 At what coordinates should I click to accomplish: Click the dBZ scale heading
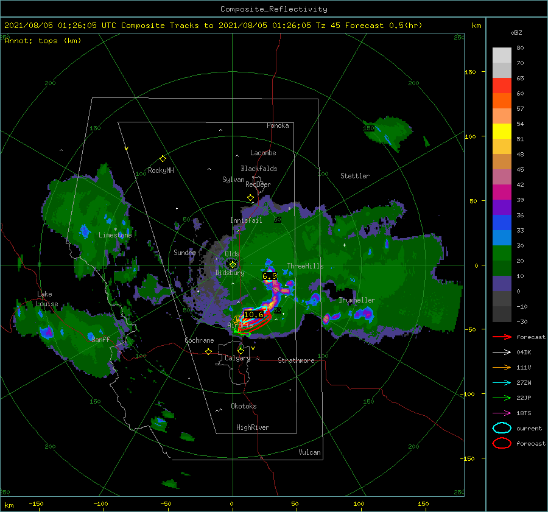[516, 33]
